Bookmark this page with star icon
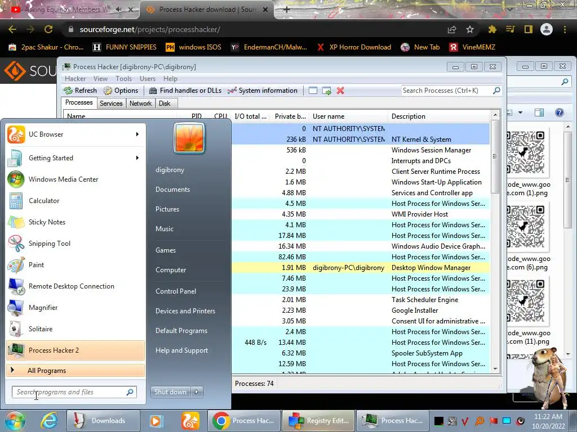Screen dimensions: 577x432 click(x=470, y=29)
